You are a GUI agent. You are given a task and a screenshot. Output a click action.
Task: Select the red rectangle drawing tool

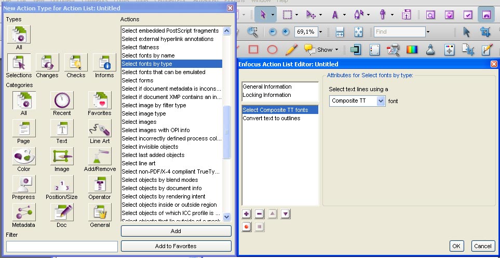click(x=253, y=50)
